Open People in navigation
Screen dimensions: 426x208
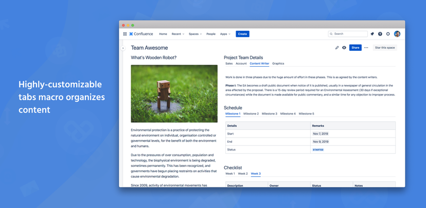tap(211, 34)
